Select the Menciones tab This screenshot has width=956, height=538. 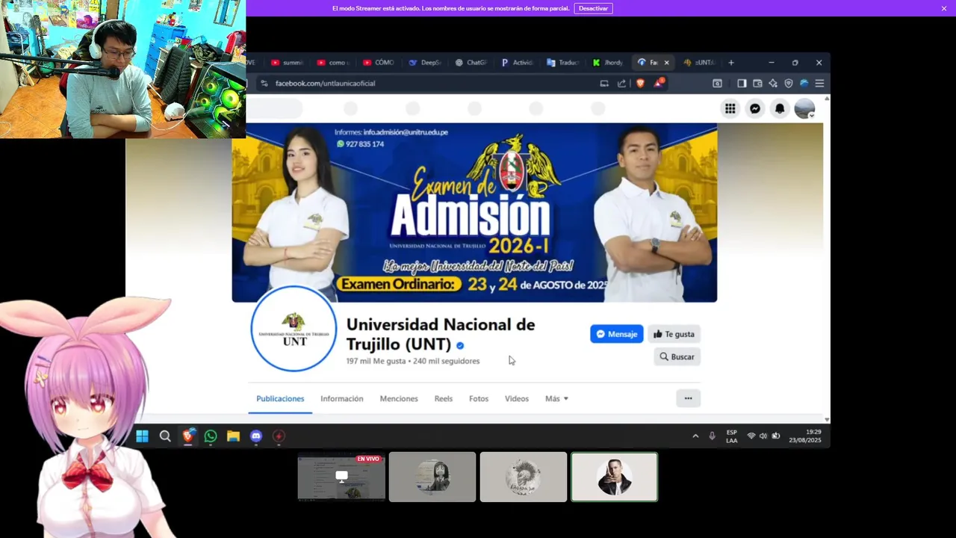pos(399,399)
